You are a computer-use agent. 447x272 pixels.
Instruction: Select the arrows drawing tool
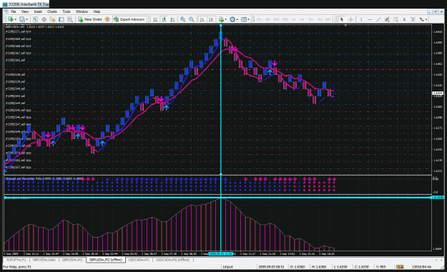421,19
